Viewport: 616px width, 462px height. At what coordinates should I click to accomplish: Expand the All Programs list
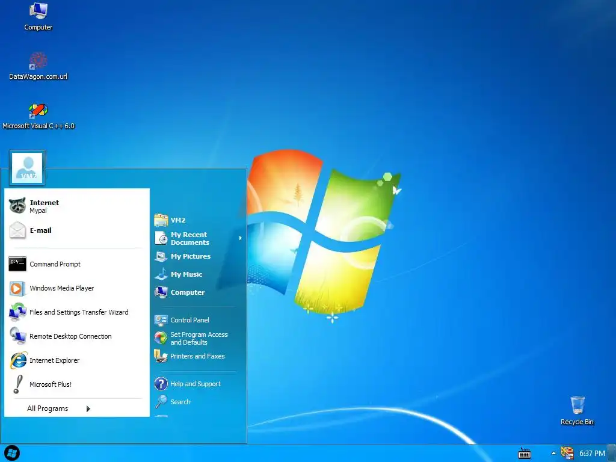coord(59,408)
